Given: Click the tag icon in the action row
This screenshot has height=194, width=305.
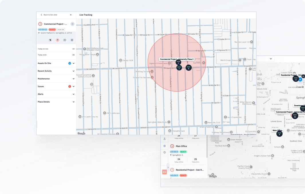Looking at the screenshot, I should click(x=50, y=40).
